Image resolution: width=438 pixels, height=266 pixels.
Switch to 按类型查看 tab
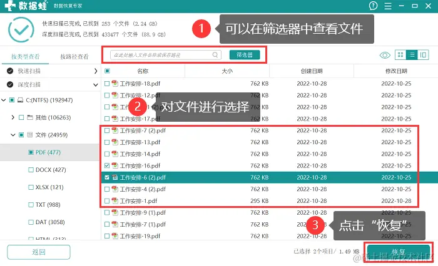point(26,57)
